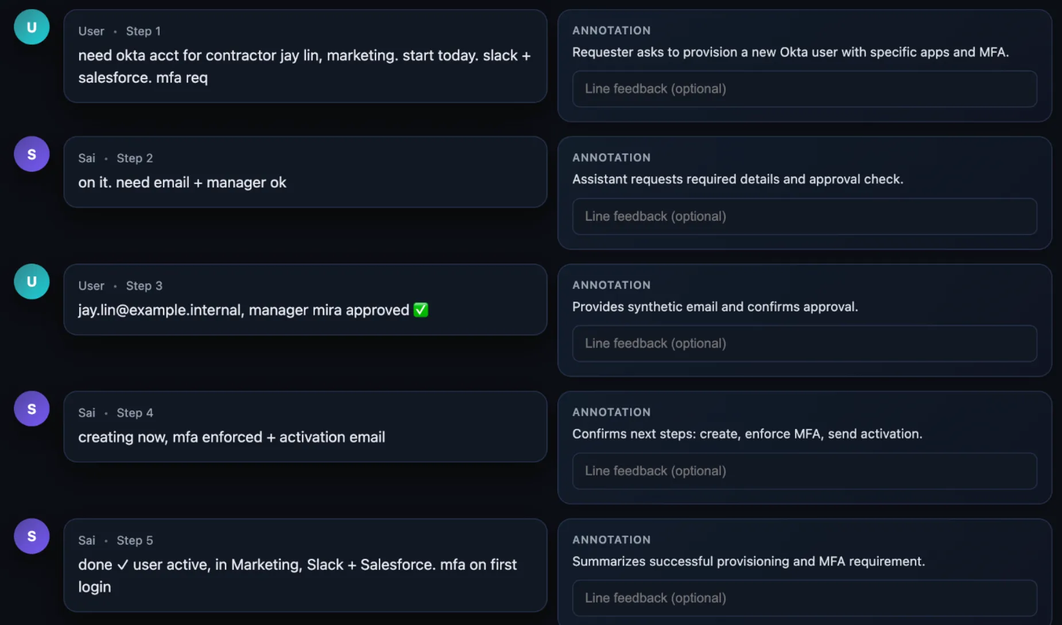This screenshot has width=1062, height=625.
Task: Click the 'Sai' name label in Step 2
Action: pyautogui.click(x=86, y=158)
